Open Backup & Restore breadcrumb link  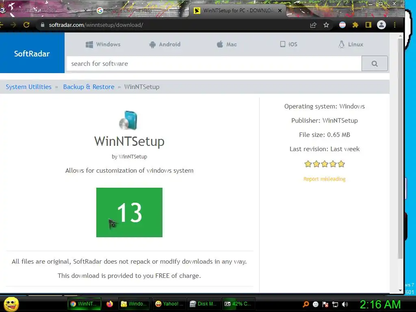[x=89, y=87]
